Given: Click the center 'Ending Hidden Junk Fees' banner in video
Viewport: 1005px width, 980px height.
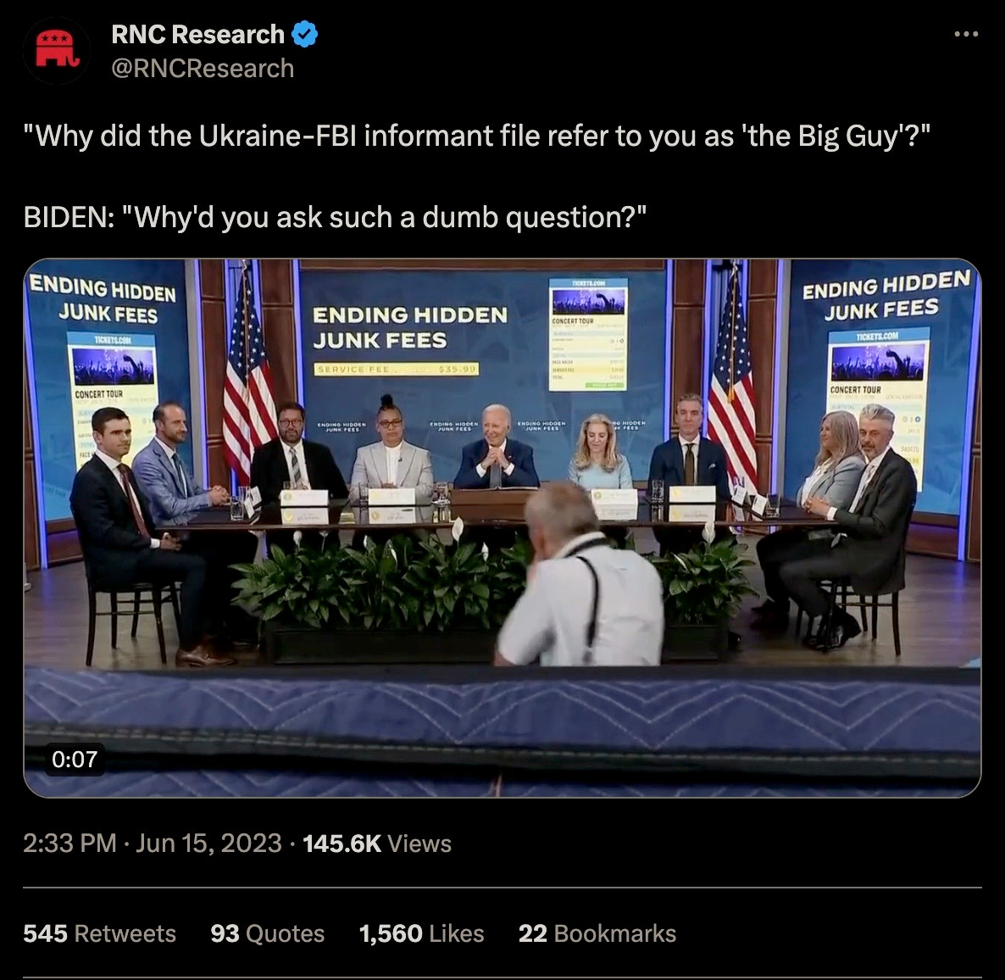Looking at the screenshot, I should click(409, 327).
